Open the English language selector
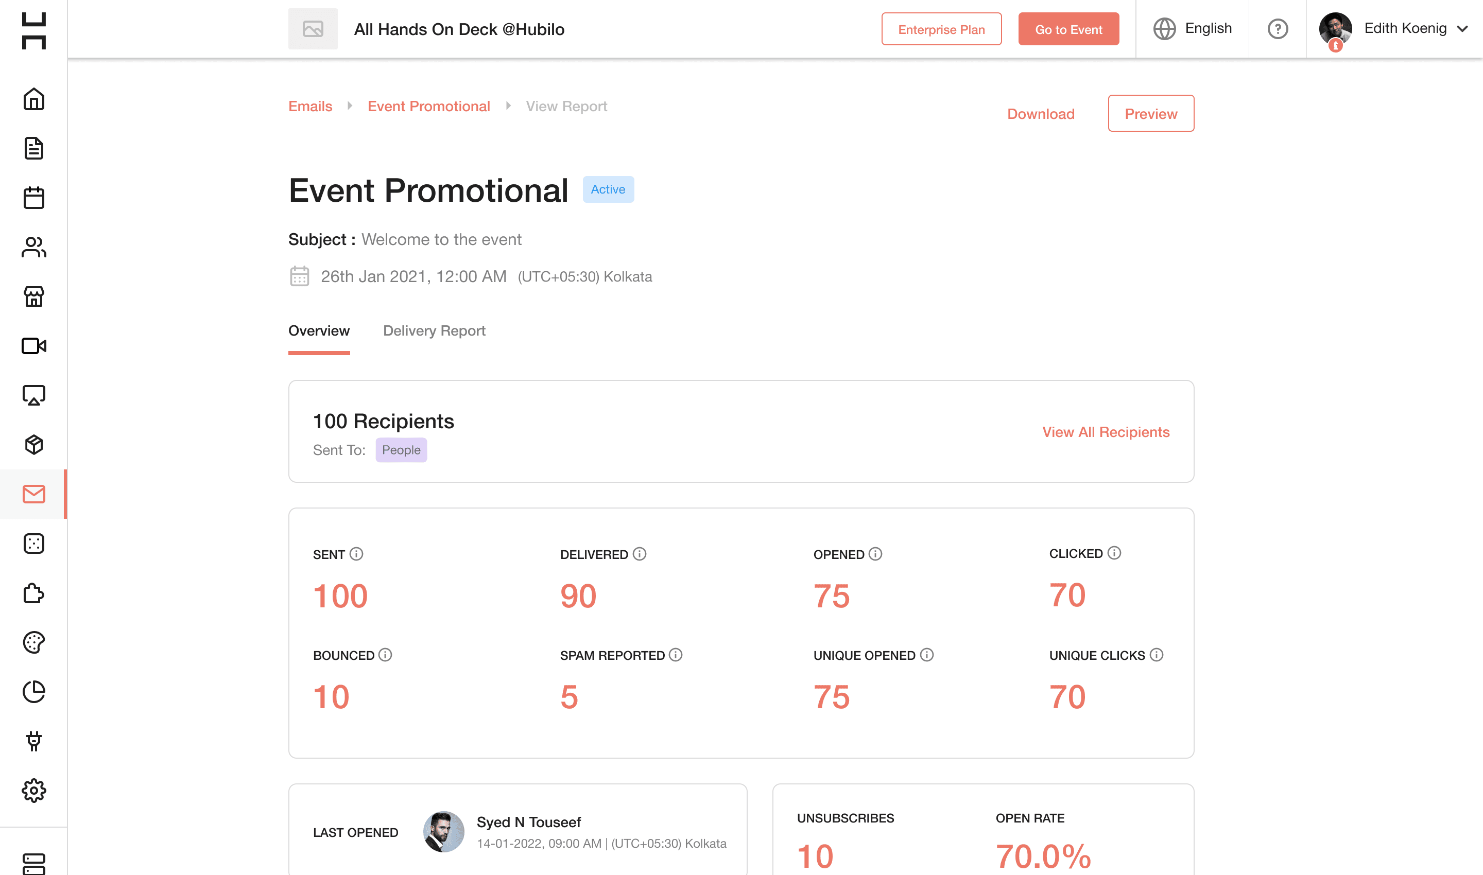The width and height of the screenshot is (1483, 875). pyautogui.click(x=1193, y=28)
